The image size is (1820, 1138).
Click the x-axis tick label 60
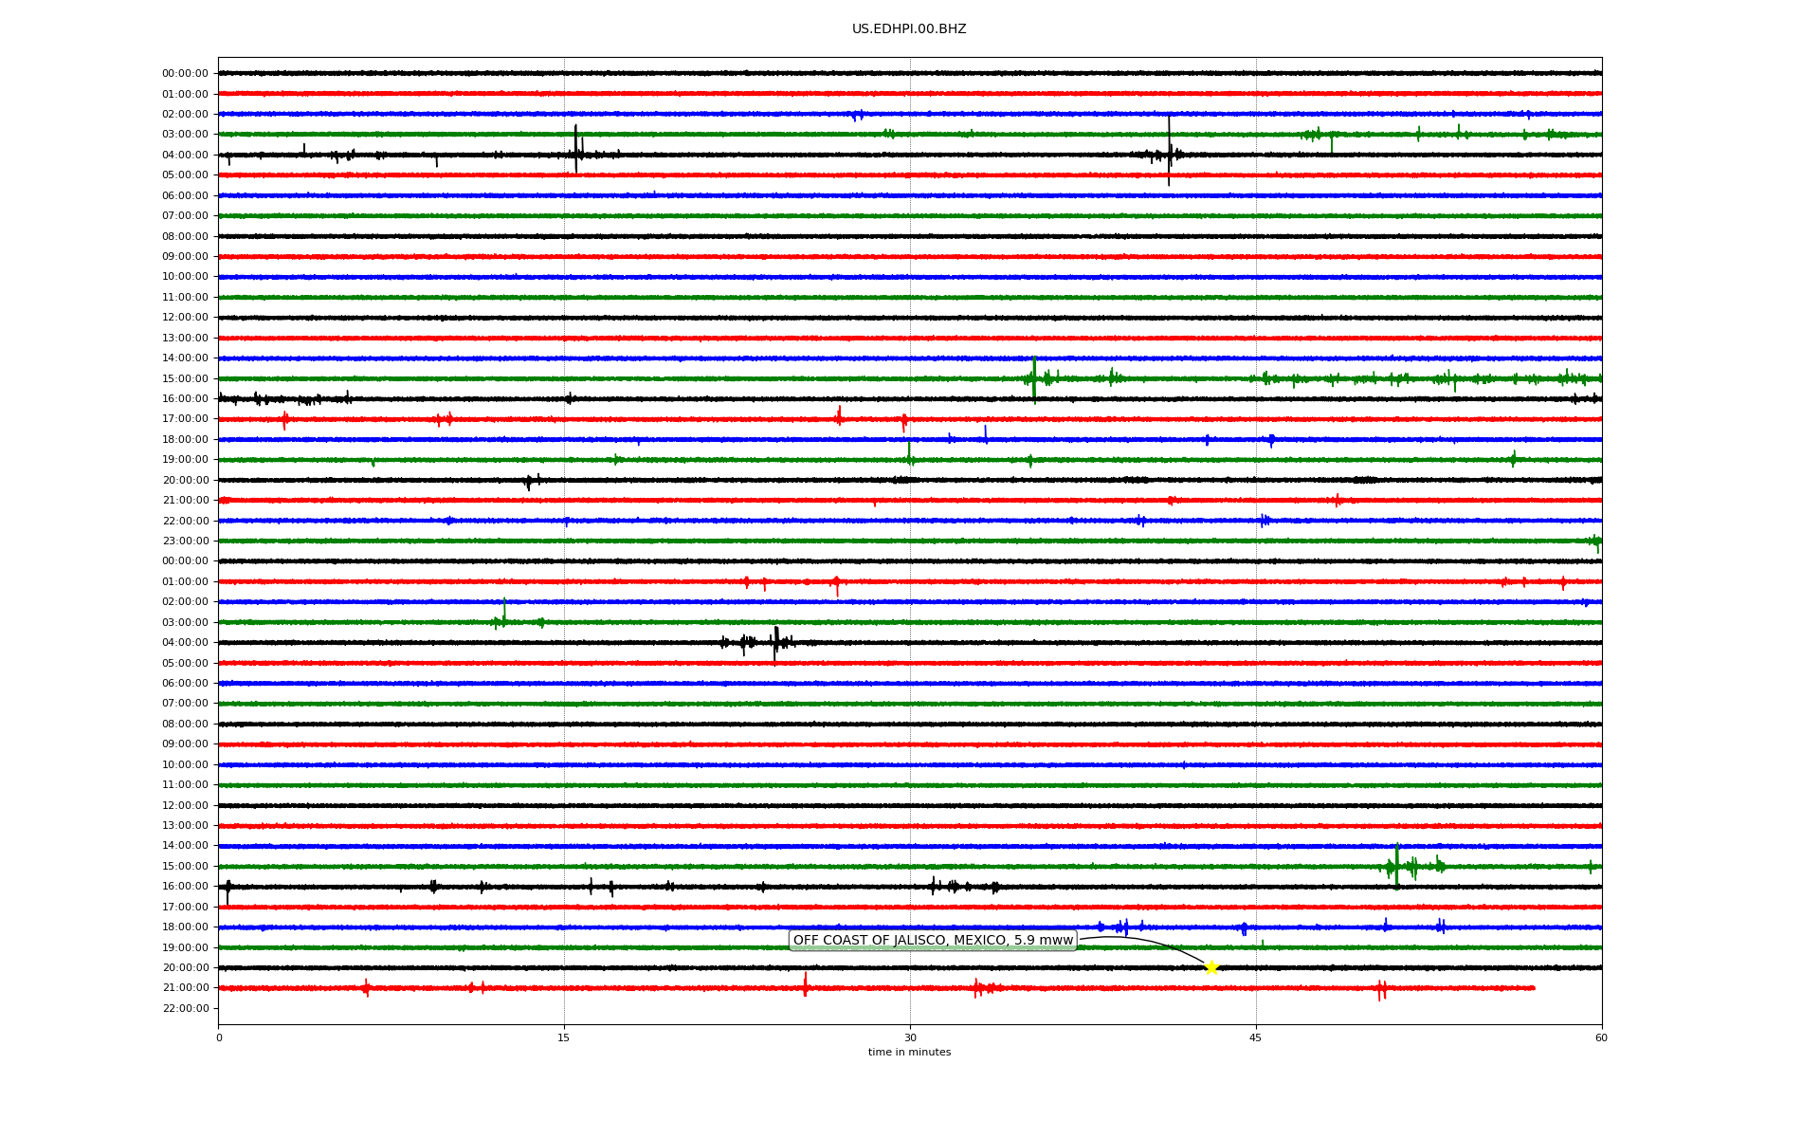tap(1601, 1037)
